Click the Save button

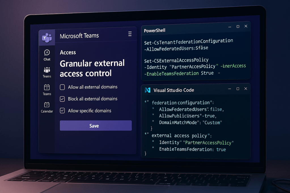[95, 125]
